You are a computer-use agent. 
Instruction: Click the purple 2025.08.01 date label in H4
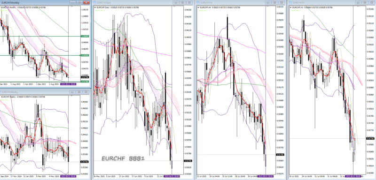coord(266,176)
